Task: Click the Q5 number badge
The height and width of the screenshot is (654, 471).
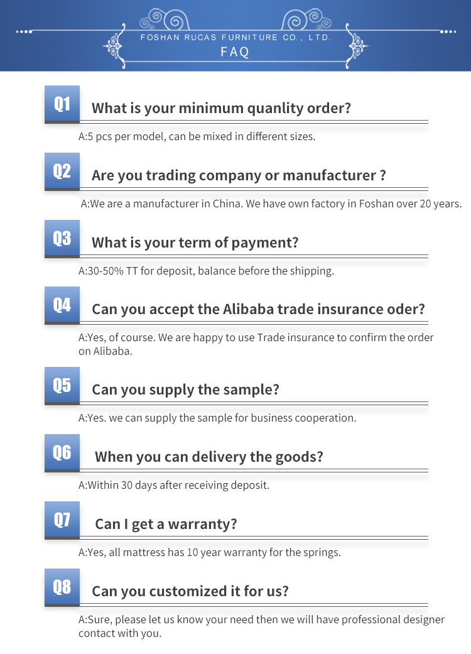Action: coord(62,385)
